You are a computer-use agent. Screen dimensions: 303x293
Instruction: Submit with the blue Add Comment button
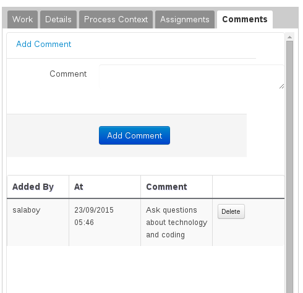(134, 135)
